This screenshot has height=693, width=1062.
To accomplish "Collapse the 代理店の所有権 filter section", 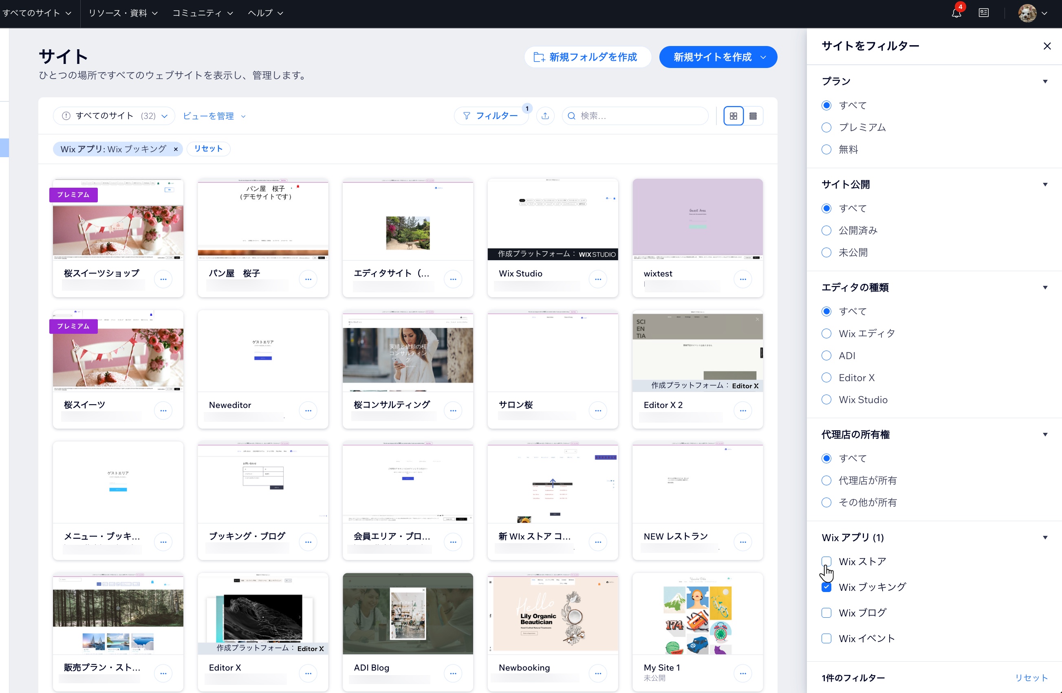I will coord(1045,435).
